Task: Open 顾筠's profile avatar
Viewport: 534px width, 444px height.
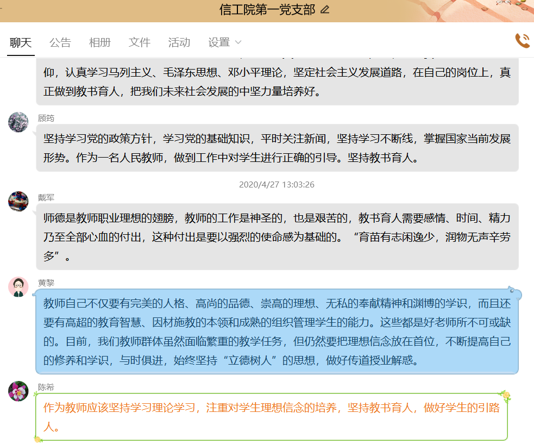Action: (x=18, y=122)
